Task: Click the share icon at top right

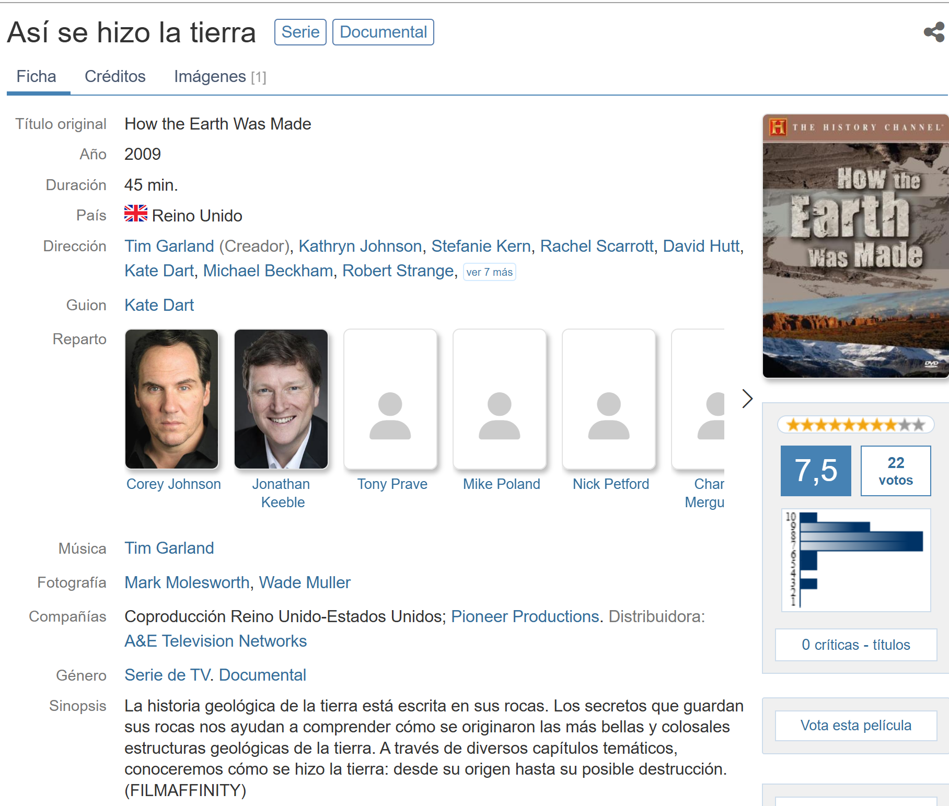Action: pyautogui.click(x=934, y=32)
